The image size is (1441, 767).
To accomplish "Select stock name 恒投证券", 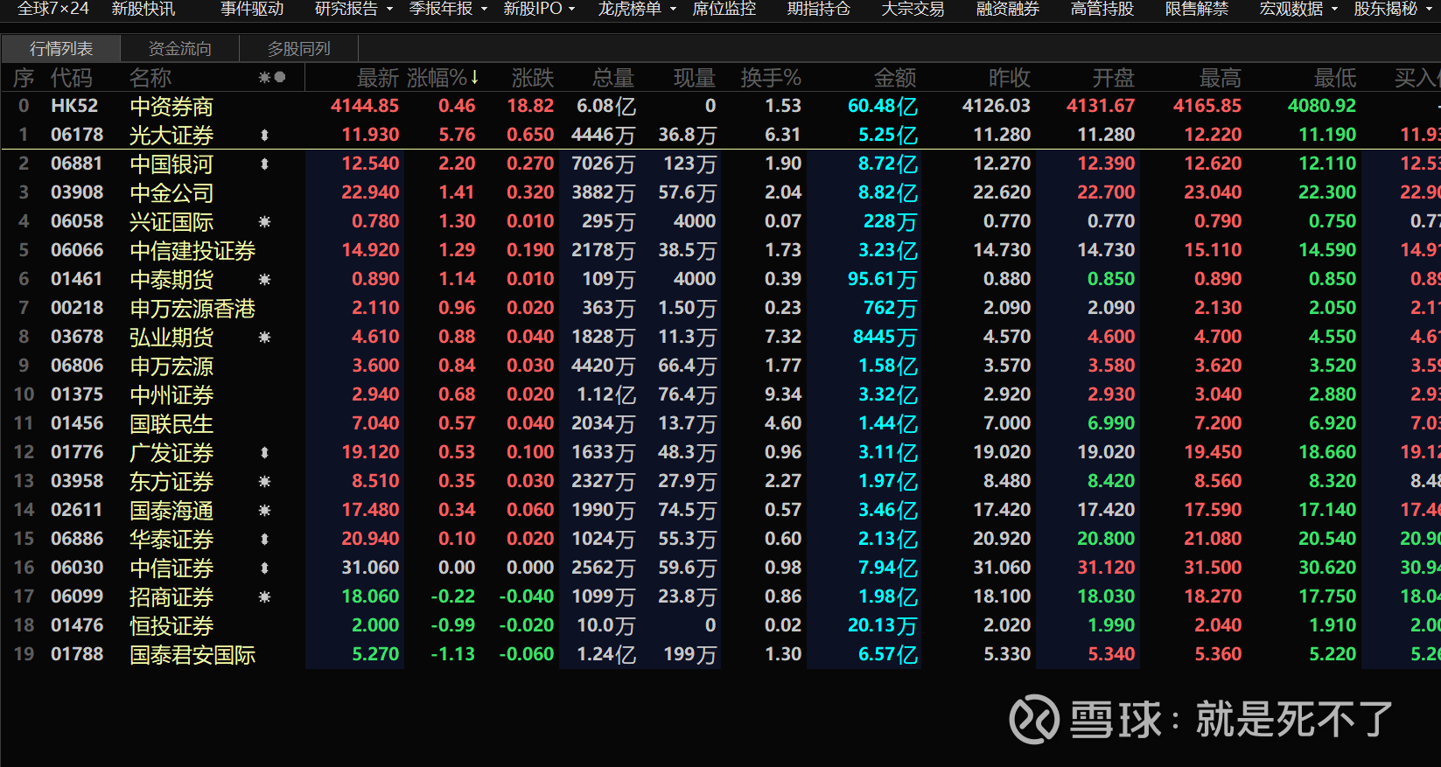I will click(171, 626).
